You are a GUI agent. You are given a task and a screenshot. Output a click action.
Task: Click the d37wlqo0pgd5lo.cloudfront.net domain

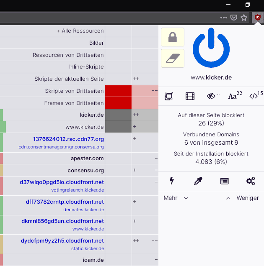tap(62, 182)
